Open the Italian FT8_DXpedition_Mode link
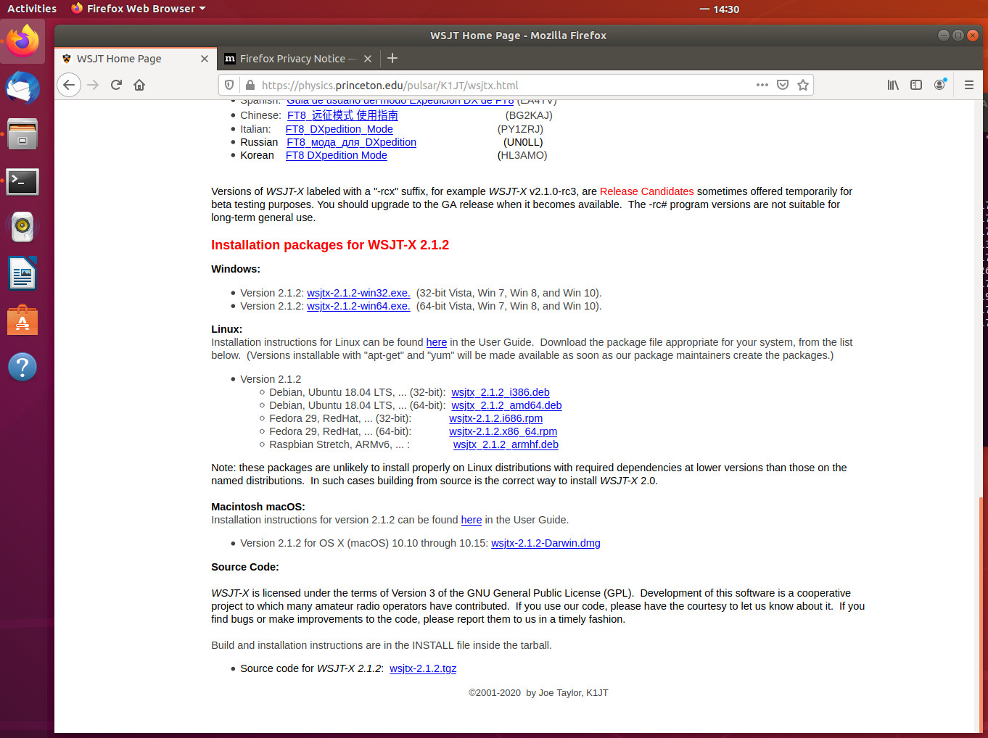This screenshot has width=988, height=738. pyautogui.click(x=339, y=129)
